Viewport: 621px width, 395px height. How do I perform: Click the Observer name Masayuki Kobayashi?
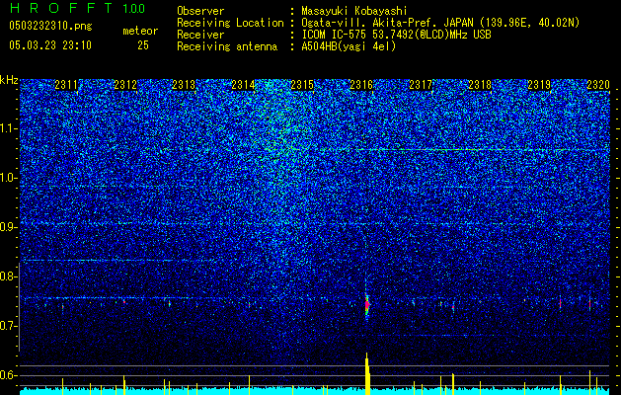pos(354,11)
